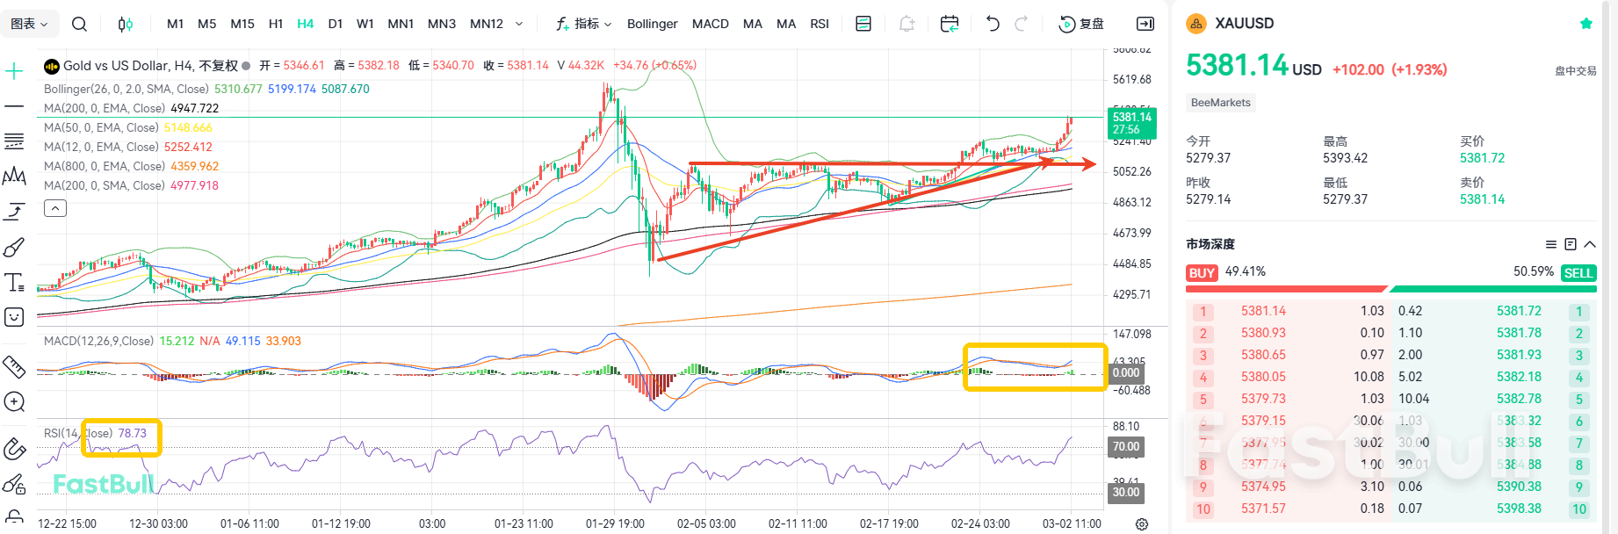The image size is (1618, 534).
Task: Activate the ruler measure tool
Action: click(14, 365)
